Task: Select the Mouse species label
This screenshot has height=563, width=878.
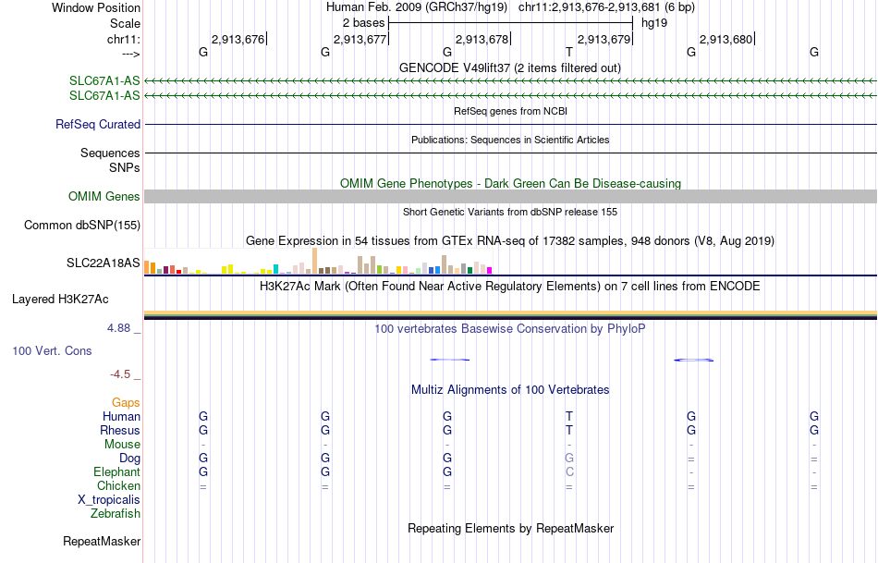Action: tap(122, 445)
